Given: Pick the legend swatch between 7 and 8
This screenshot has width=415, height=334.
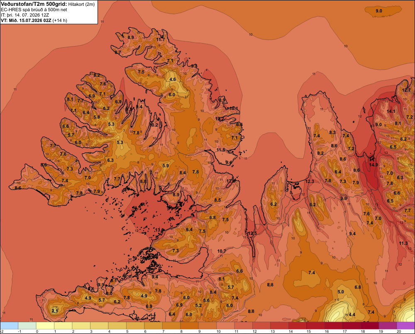Looking at the screenshot, I should [171, 326].
